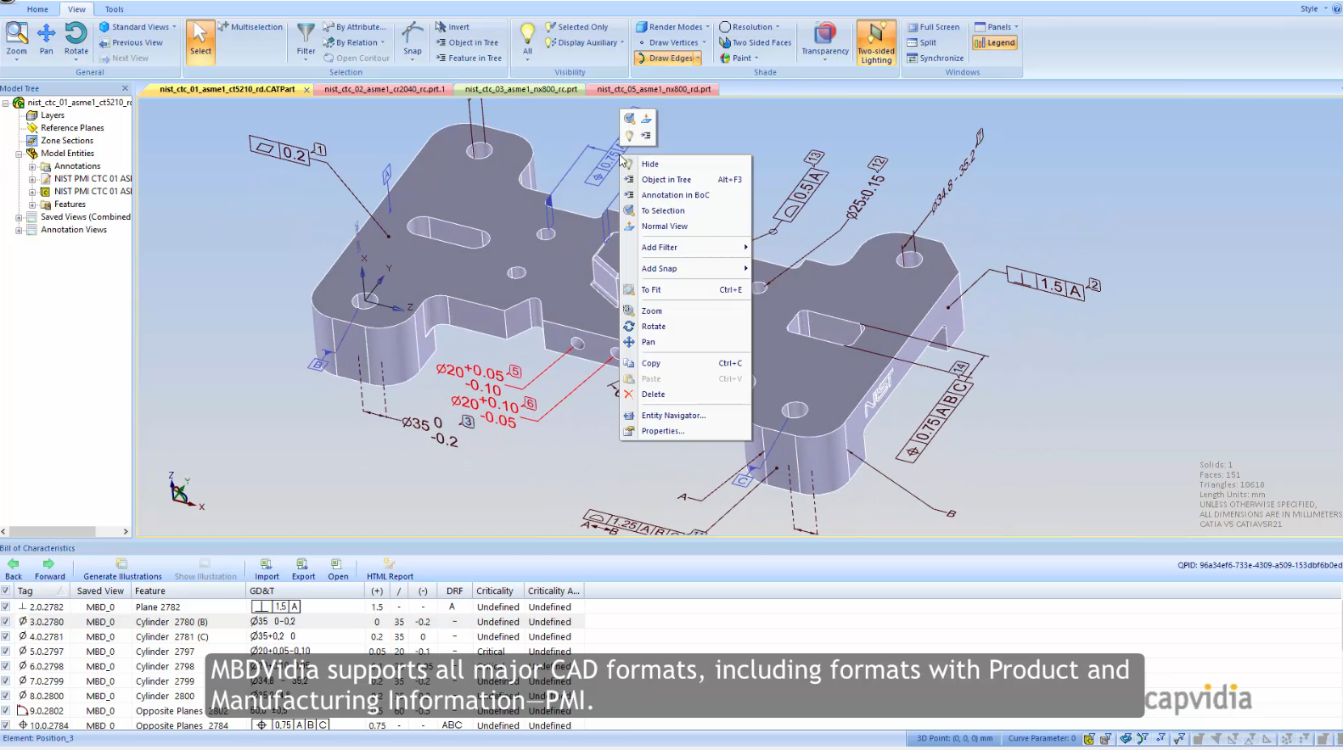This screenshot has height=750, width=1343.
Task: Click Full Screen button
Action: tap(933, 27)
